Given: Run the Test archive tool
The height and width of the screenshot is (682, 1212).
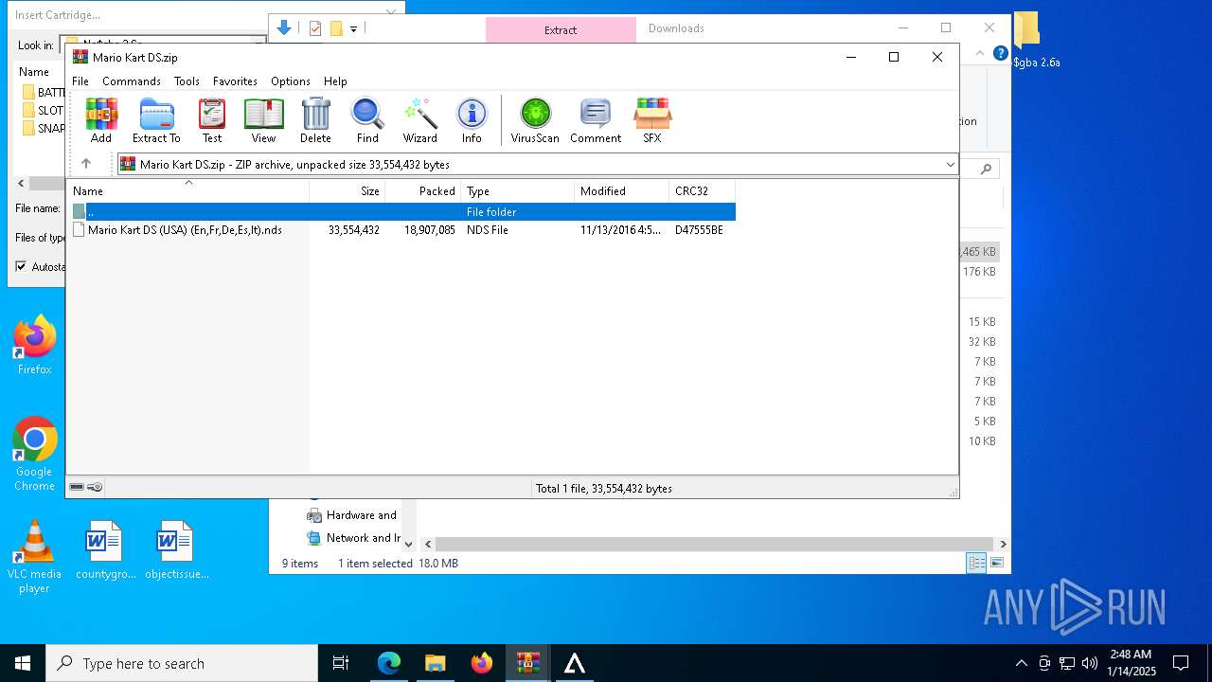Looking at the screenshot, I should [212, 120].
